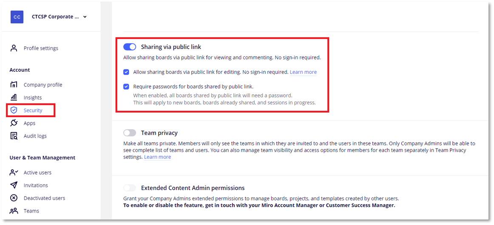Open the CTCSP Corporate account dropdown arrow

pos(85,17)
